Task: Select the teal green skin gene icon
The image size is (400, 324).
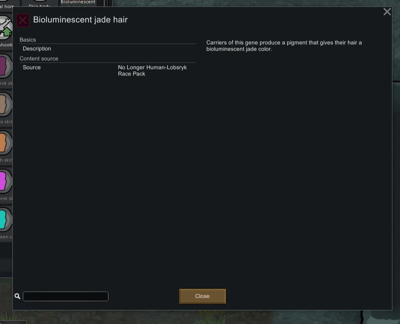Action: [x=6, y=220]
